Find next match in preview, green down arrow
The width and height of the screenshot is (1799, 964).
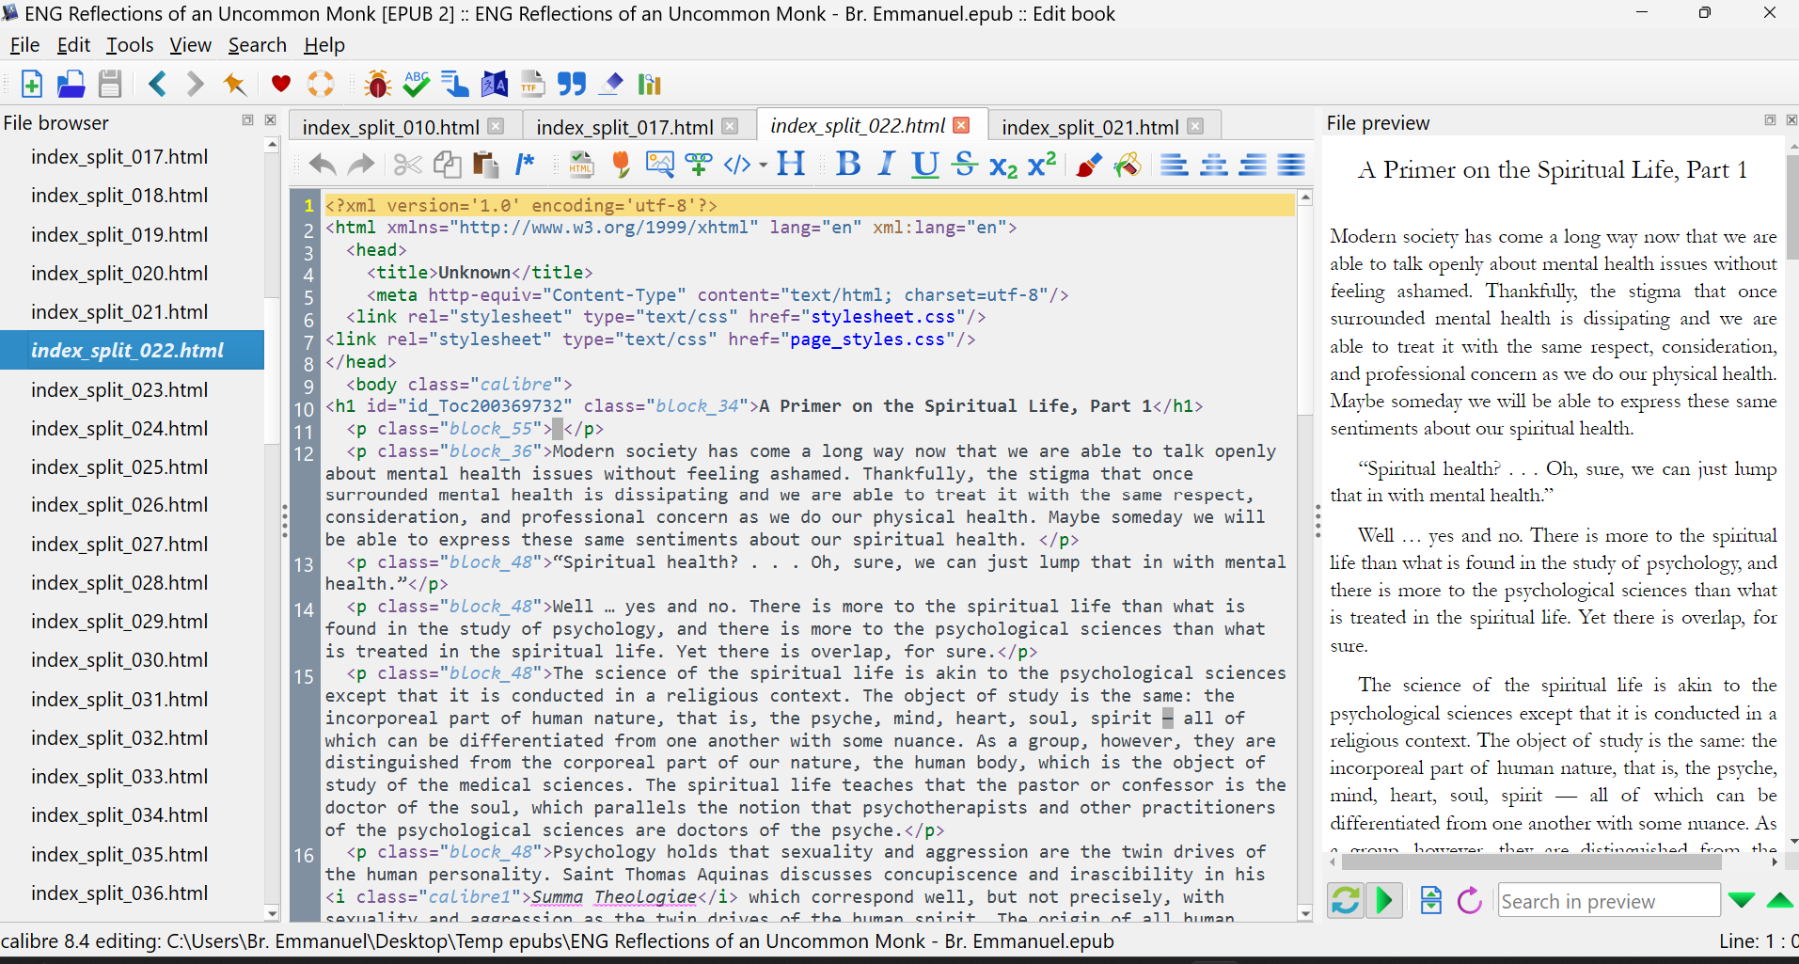(x=1742, y=900)
